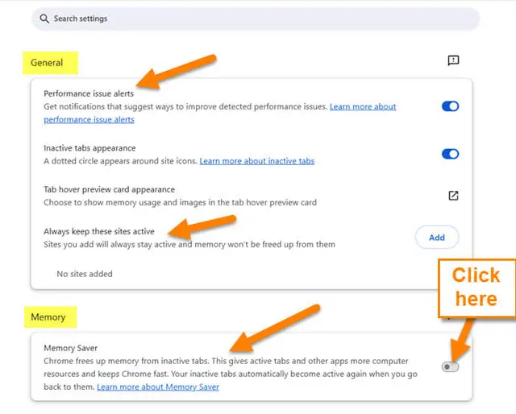
Task: Click the Memory Saver title text
Action: (70, 348)
